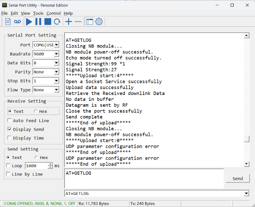Decrease loop interval with down spinner arrow
Viewport: 255px width, 207px height.
point(50,167)
